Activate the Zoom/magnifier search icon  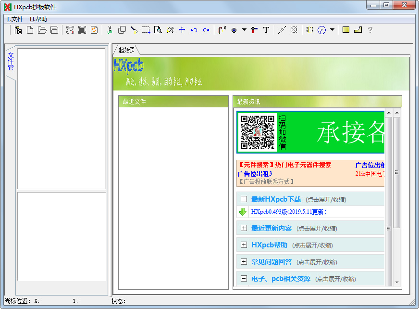click(159, 30)
